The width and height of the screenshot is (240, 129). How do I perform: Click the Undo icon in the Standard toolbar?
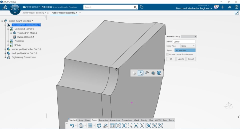pyautogui.click(x=72, y=126)
